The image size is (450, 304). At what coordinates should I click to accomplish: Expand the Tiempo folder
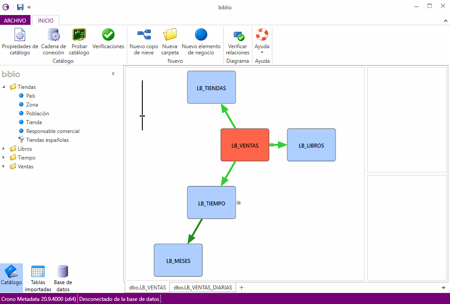(4, 158)
